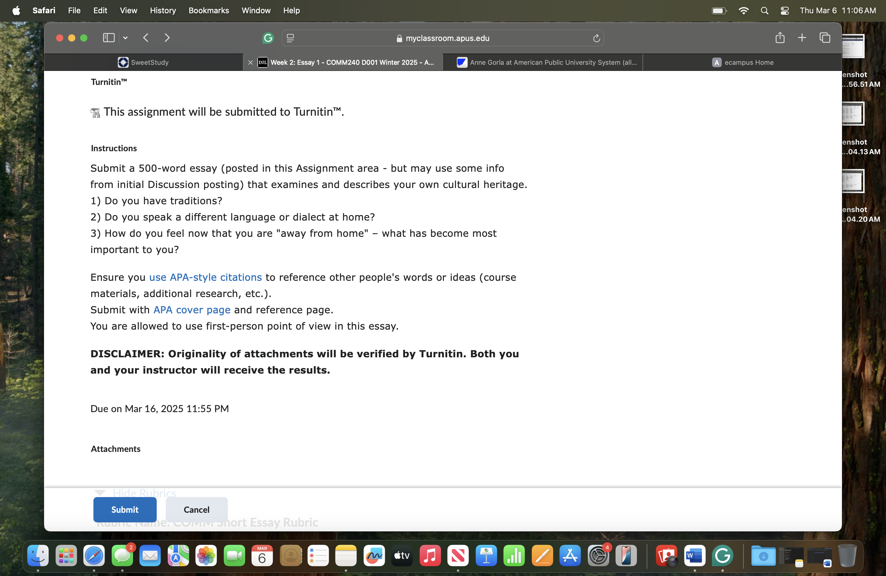
Task: Switch to the Anne Gorla tab
Action: click(x=543, y=63)
